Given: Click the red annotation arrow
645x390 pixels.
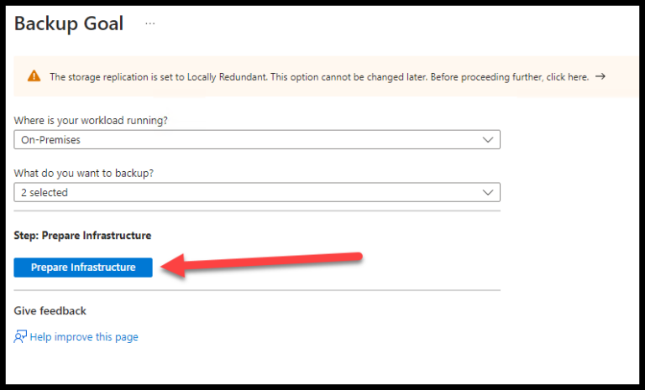Looking at the screenshot, I should click(x=260, y=263).
